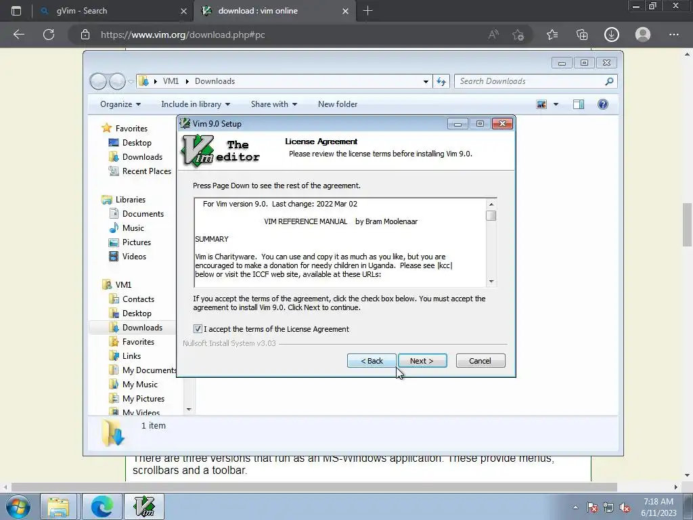The width and height of the screenshot is (693, 520).
Task: Click the license agreement scrollbar thumb
Action: point(491,216)
